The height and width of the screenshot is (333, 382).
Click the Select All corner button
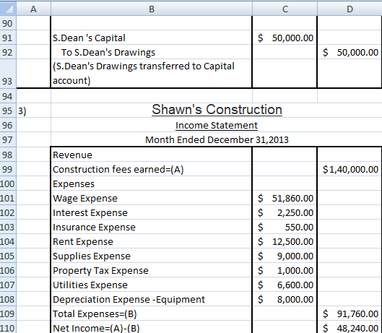click(8, 9)
